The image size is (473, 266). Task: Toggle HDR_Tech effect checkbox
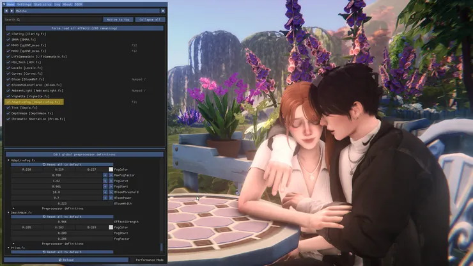(8, 62)
